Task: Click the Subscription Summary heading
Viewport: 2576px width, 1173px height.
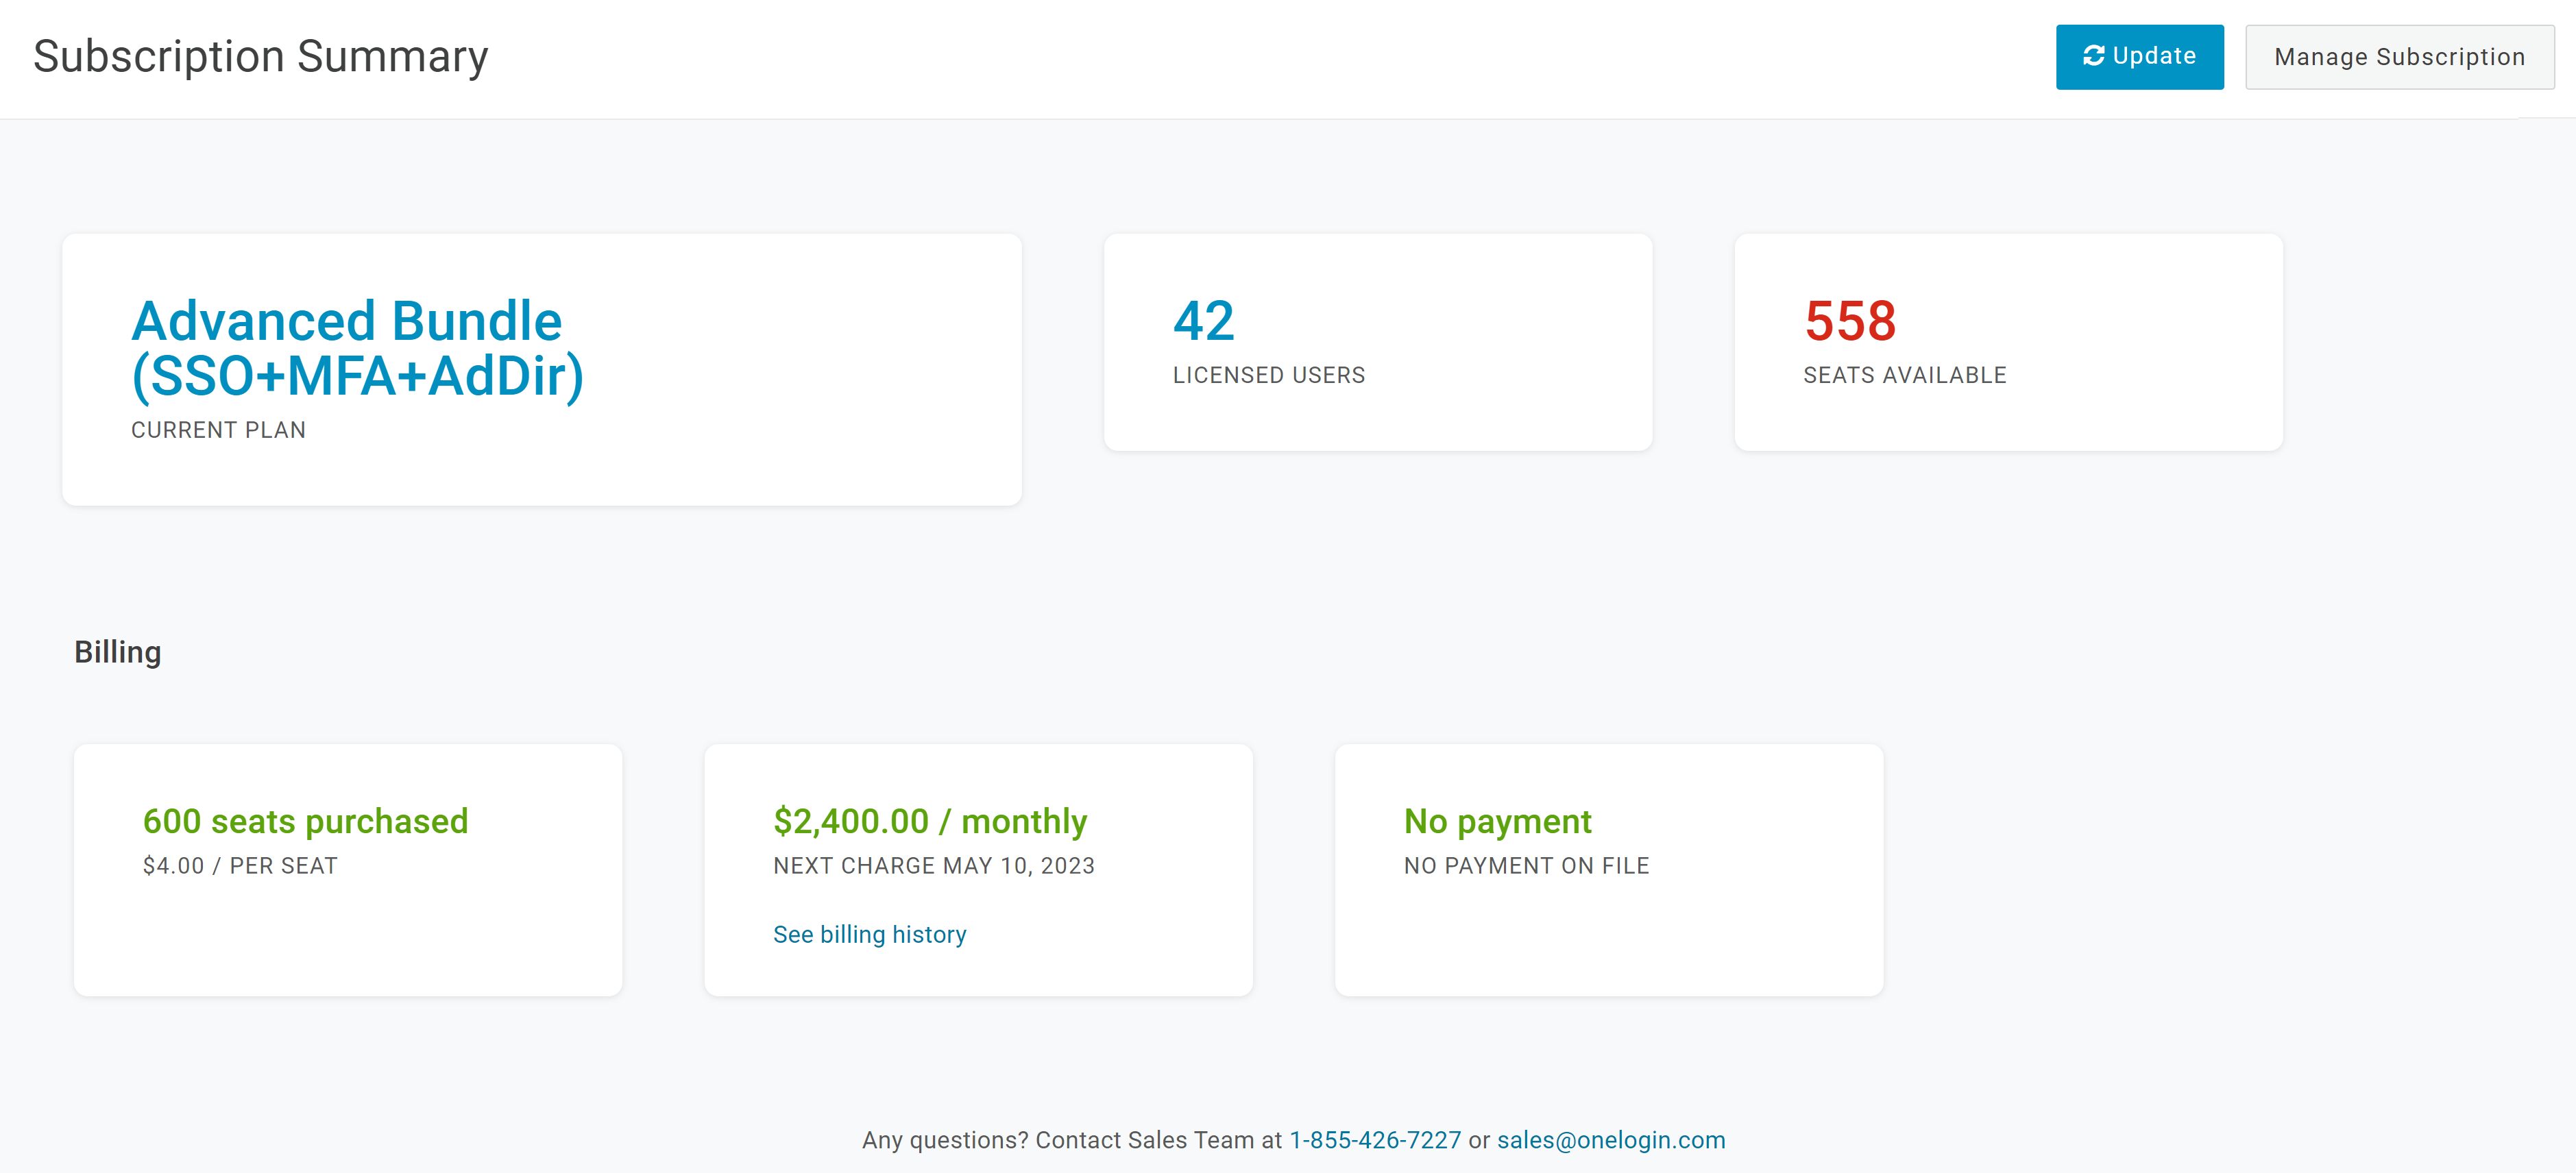Action: click(260, 56)
